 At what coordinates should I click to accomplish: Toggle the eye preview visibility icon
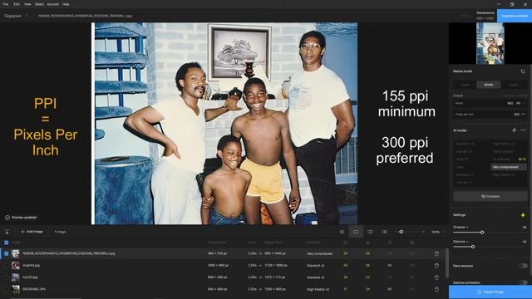pos(342,232)
